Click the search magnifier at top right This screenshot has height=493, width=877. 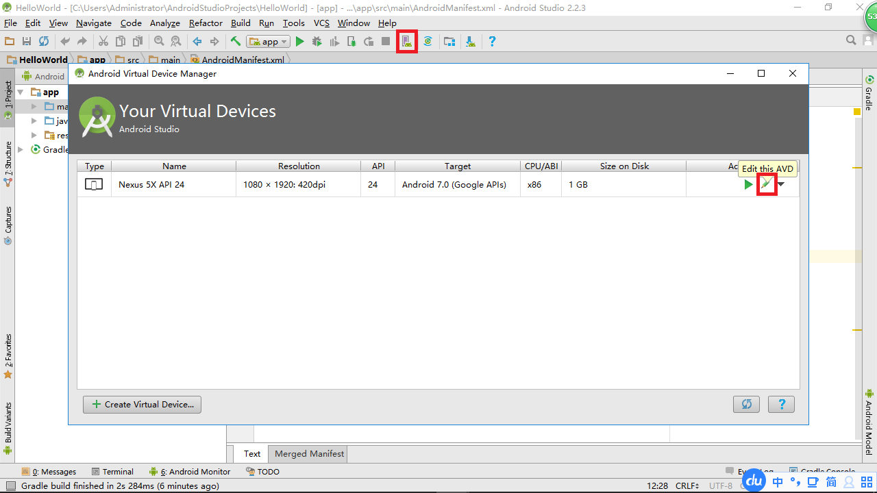tap(851, 40)
